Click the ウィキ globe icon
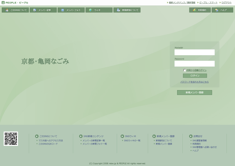Viewport: 235px width, 166px height. click(90, 10)
